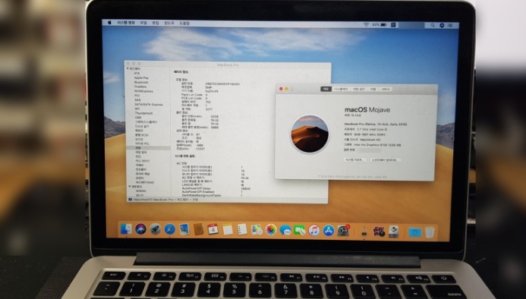
Task: Select USB in the sidebar
Action: point(138,118)
